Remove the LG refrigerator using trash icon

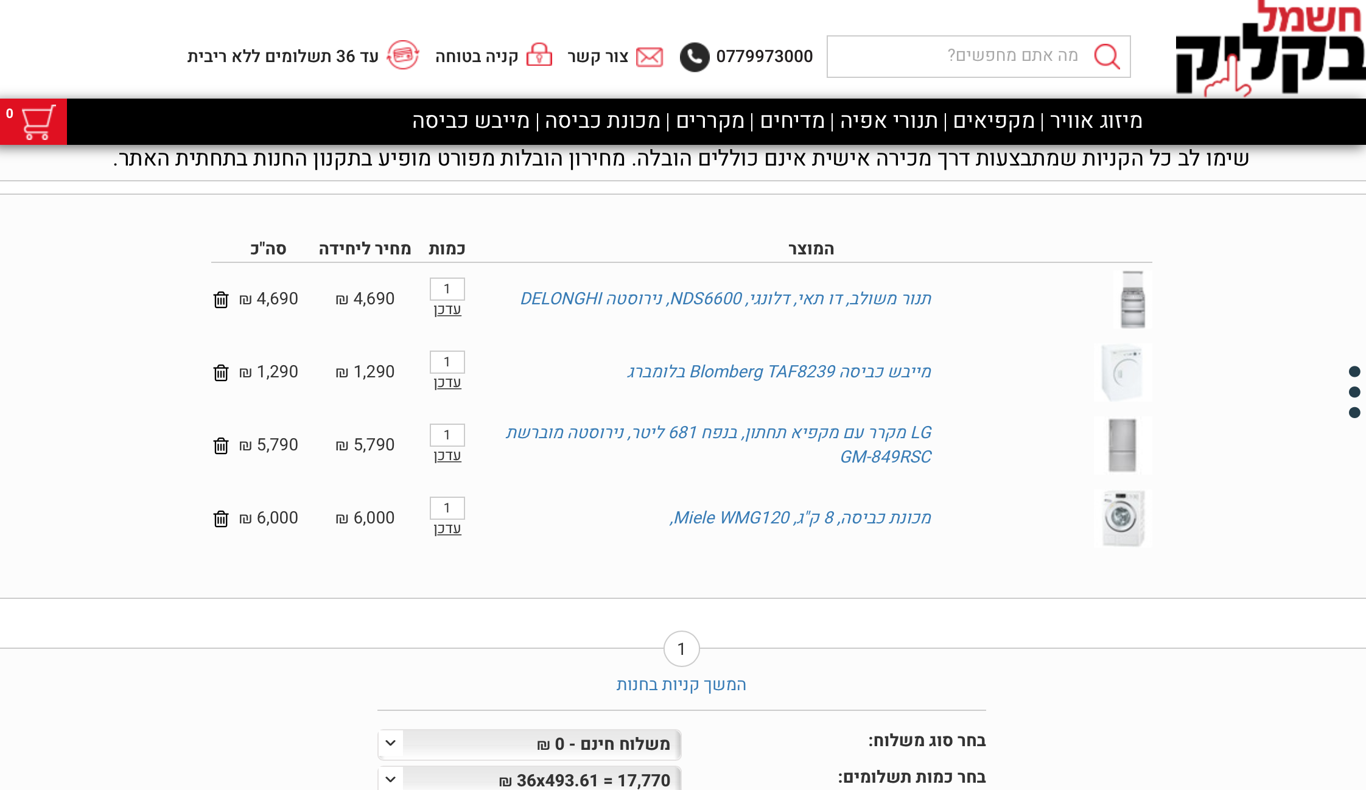click(x=221, y=445)
